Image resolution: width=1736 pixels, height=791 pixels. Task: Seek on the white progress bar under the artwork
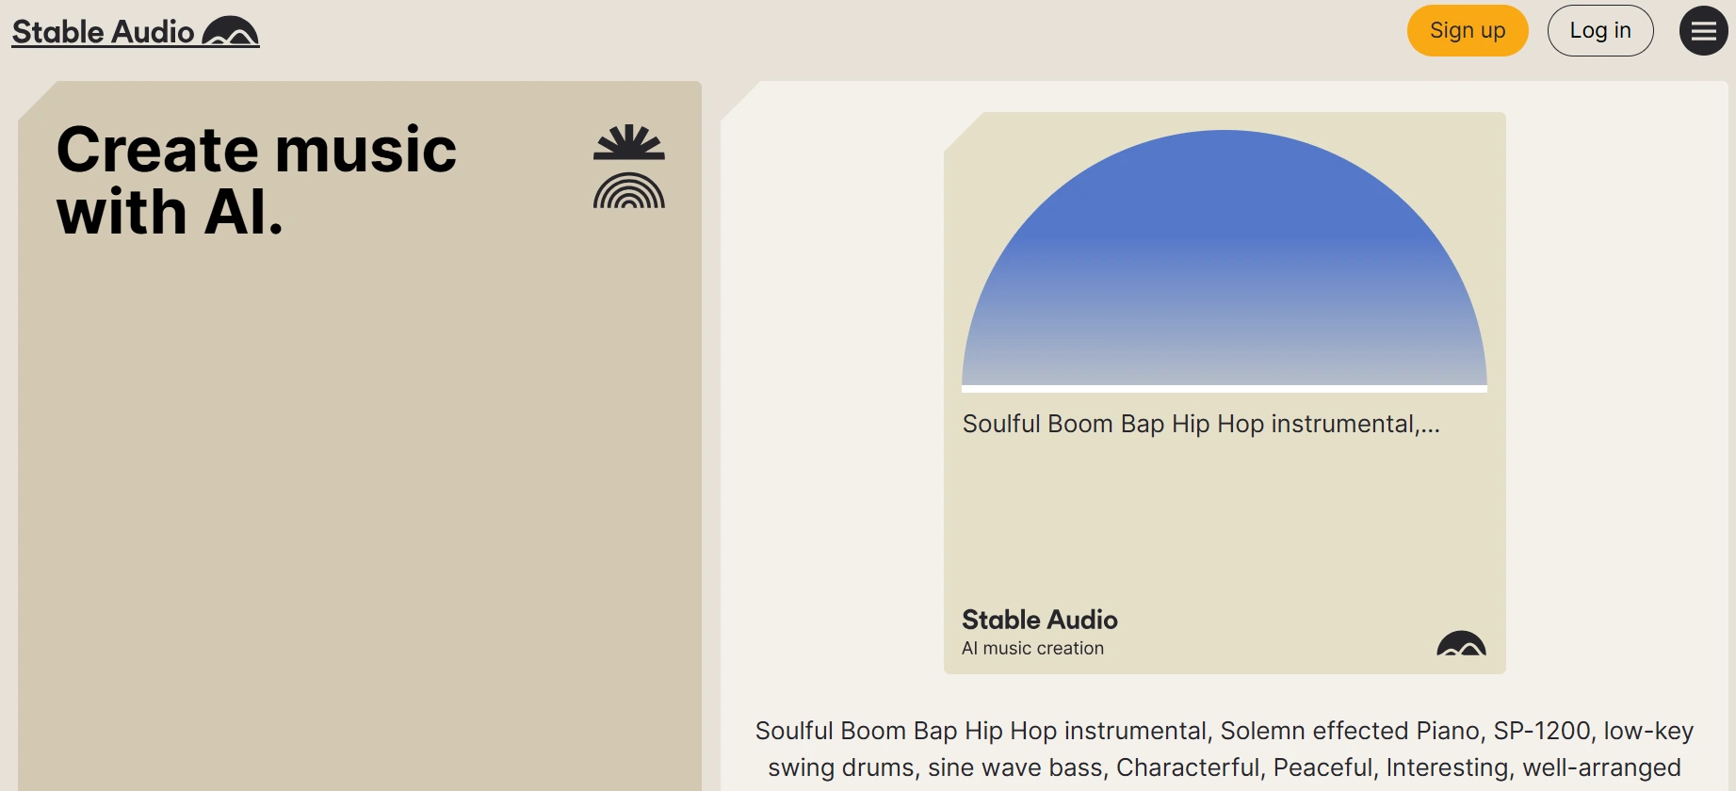point(1224,388)
